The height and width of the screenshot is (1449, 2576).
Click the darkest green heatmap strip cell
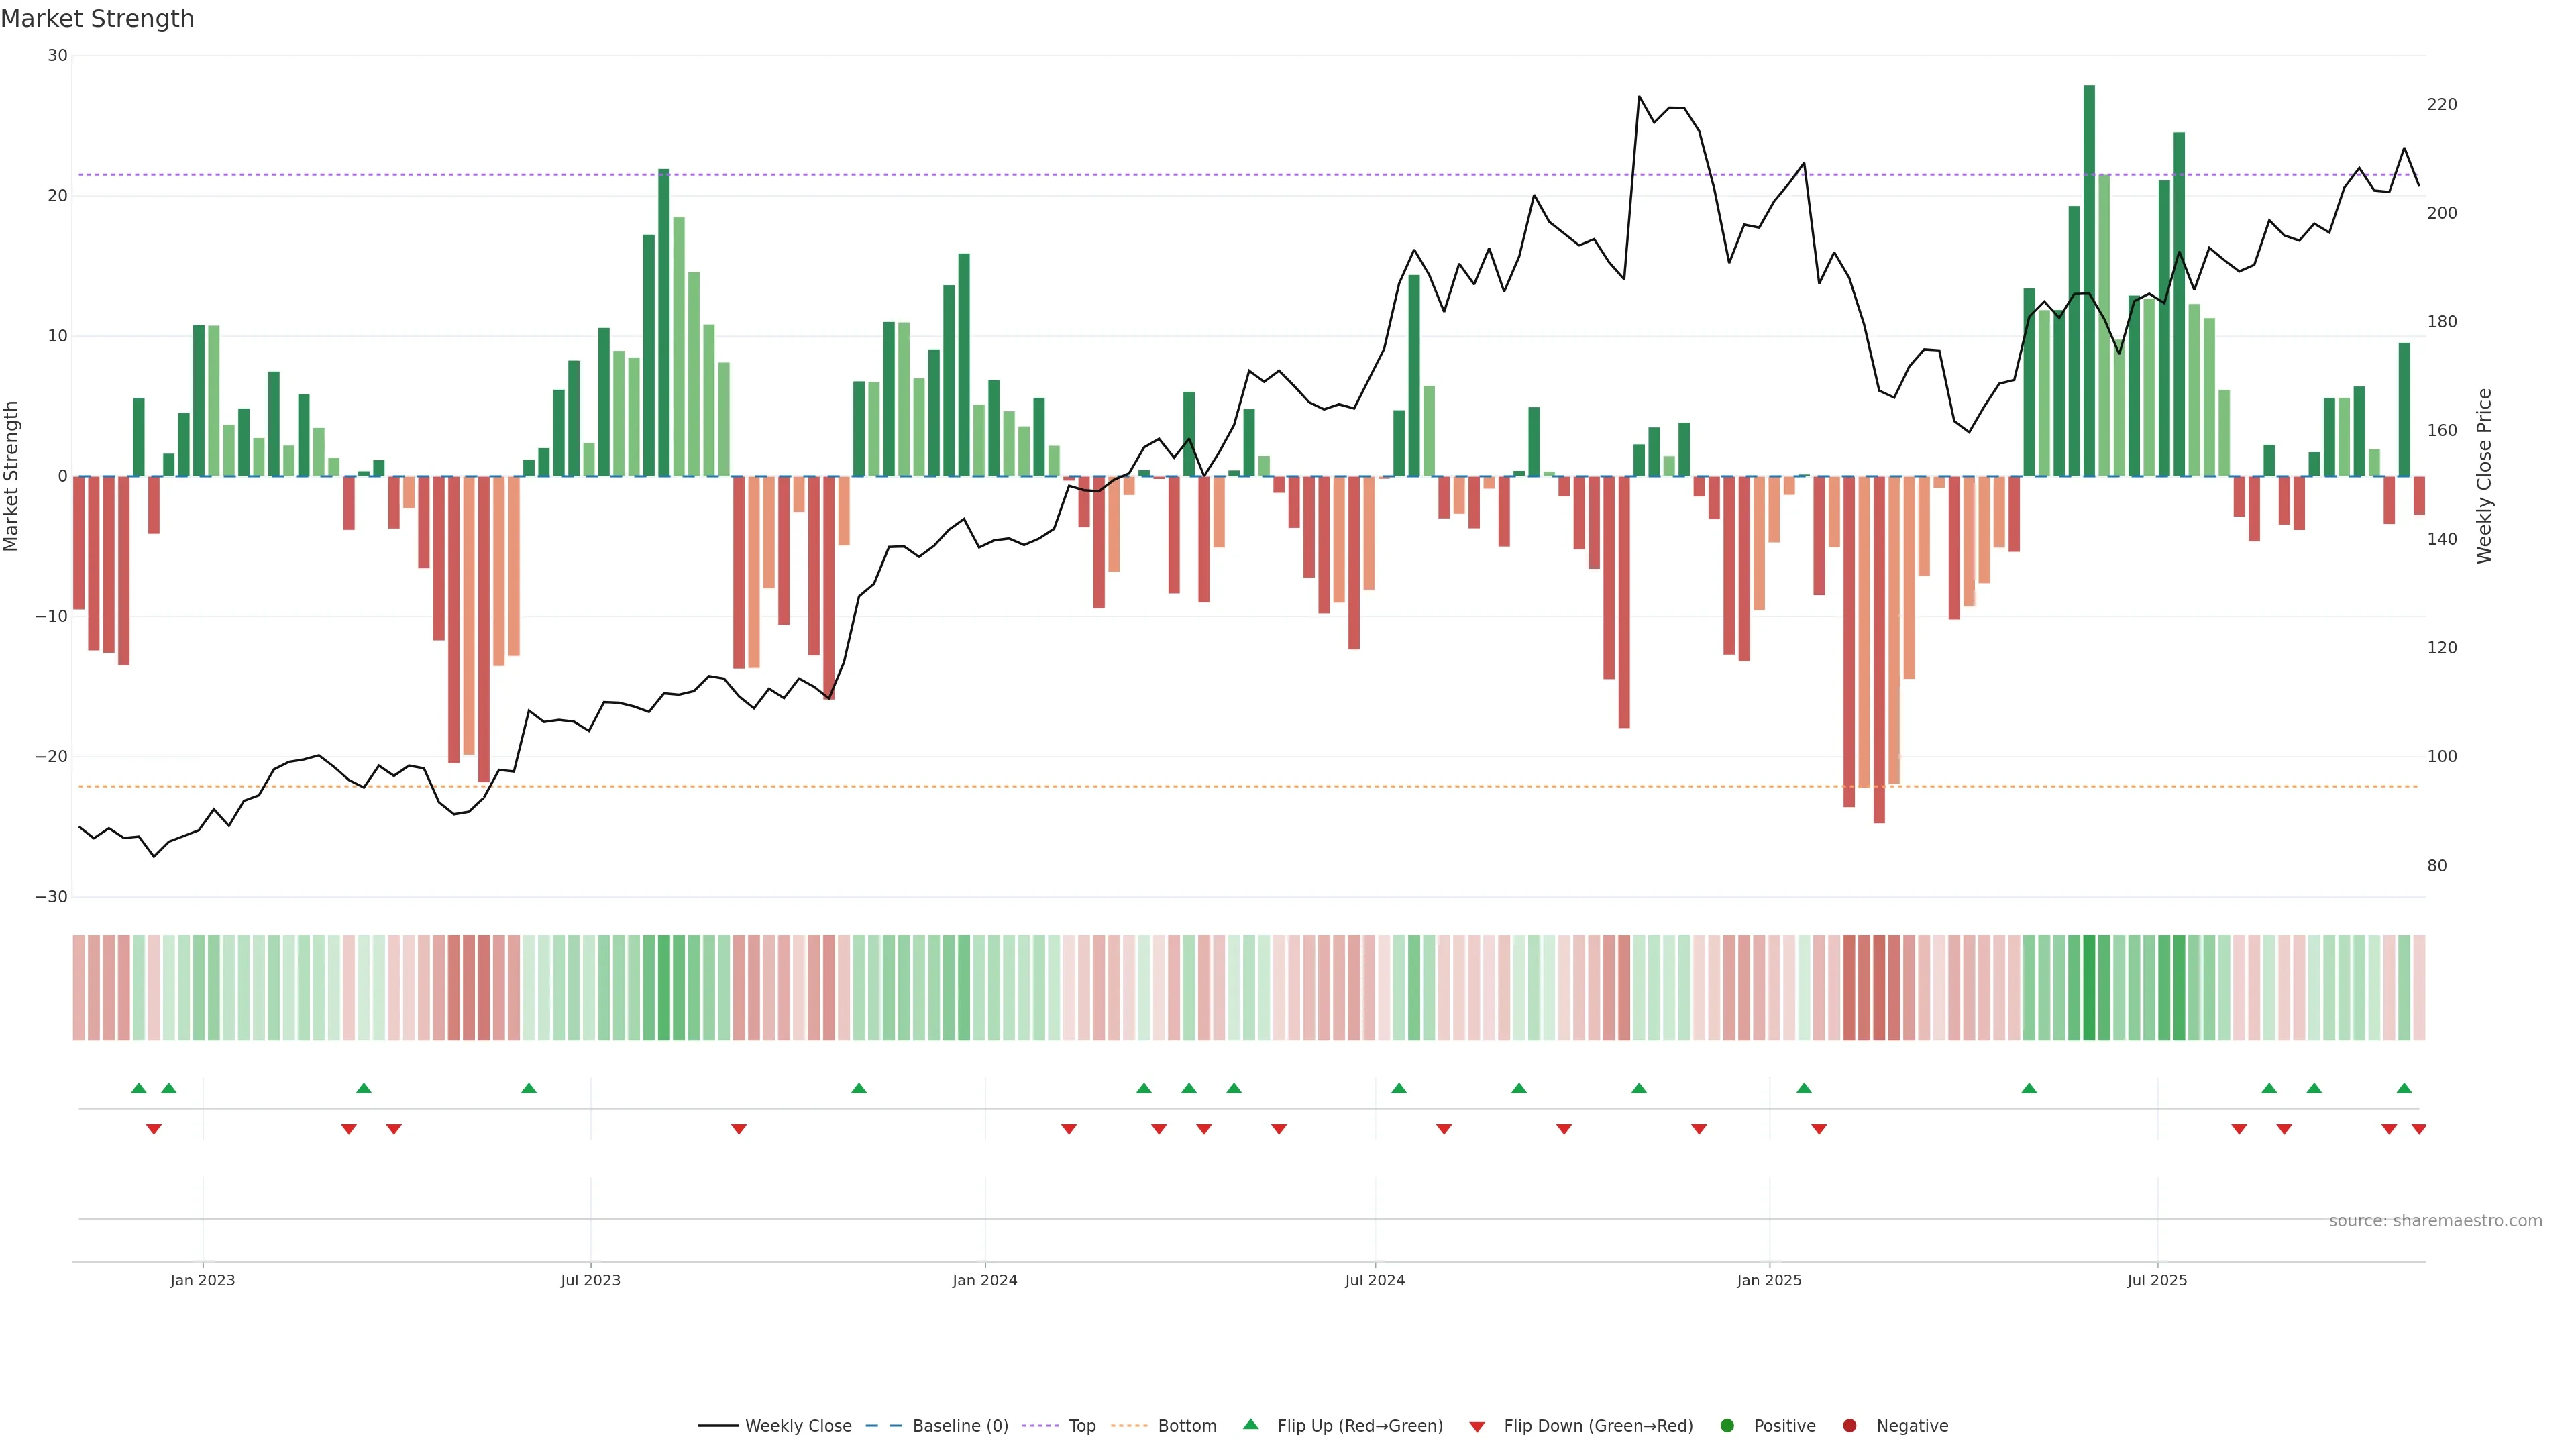pos(2089,988)
